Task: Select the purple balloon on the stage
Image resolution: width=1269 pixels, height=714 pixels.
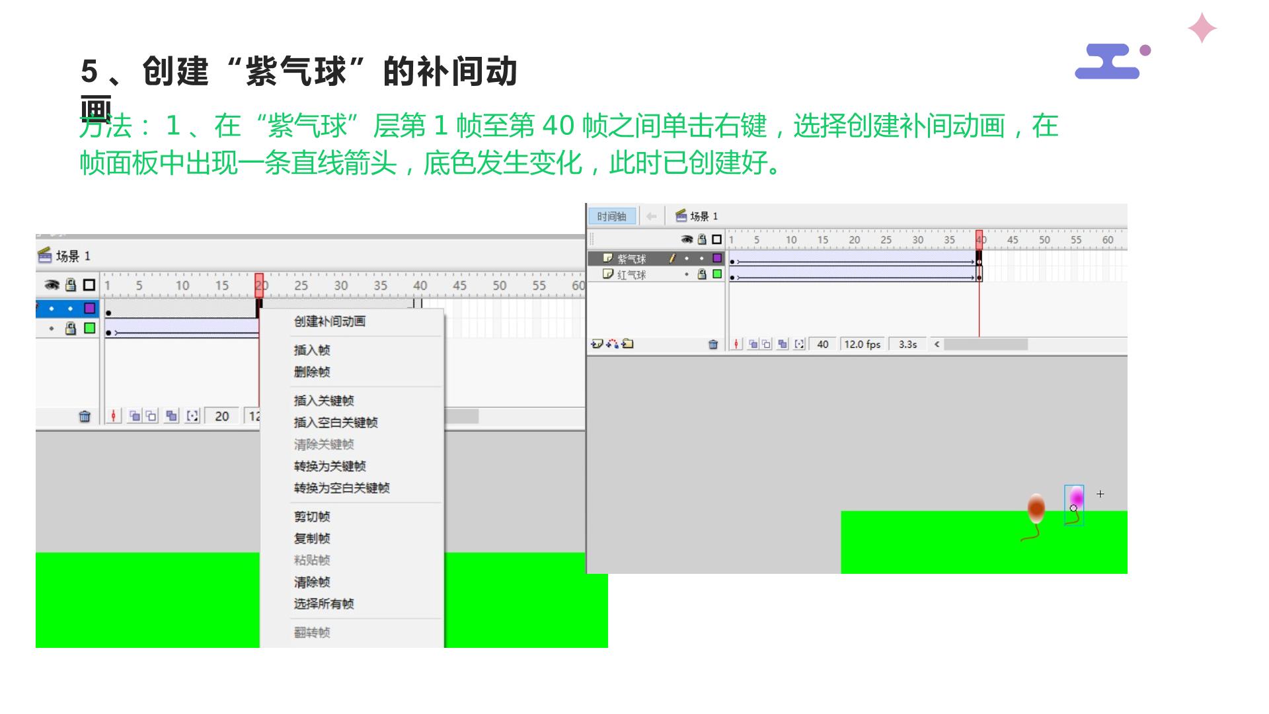Action: coord(1075,504)
